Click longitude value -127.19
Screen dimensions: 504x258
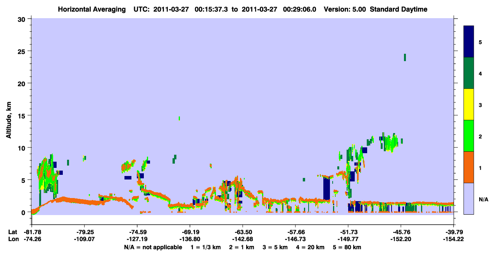click(x=137, y=239)
